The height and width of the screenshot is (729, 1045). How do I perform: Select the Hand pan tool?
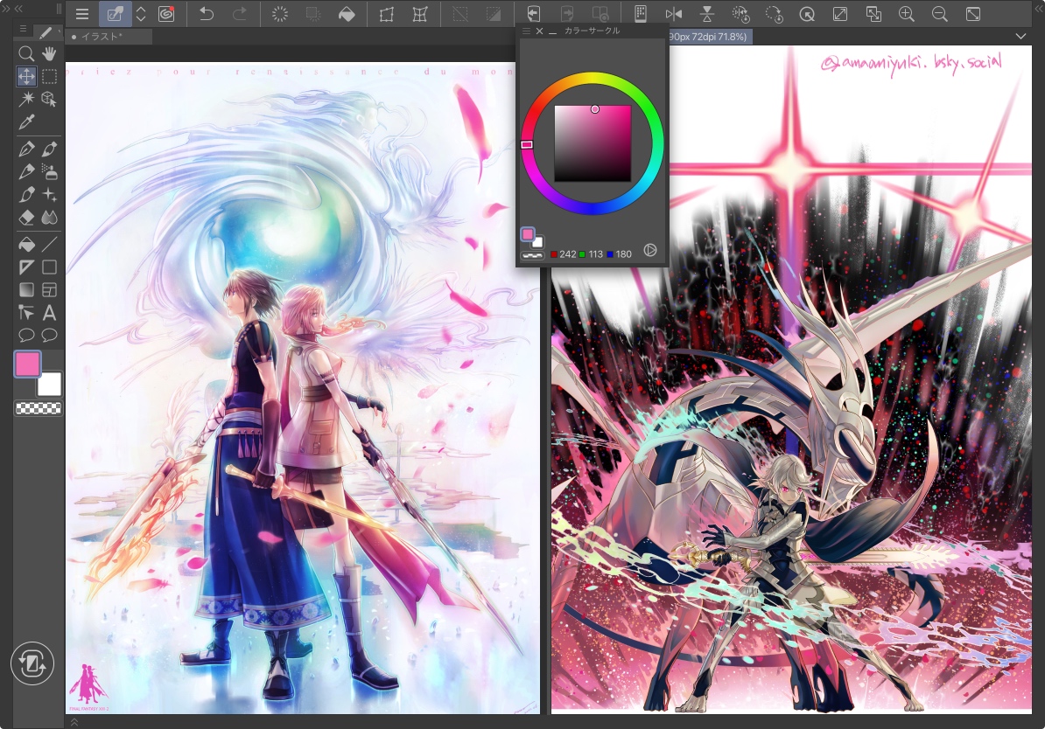(x=50, y=54)
